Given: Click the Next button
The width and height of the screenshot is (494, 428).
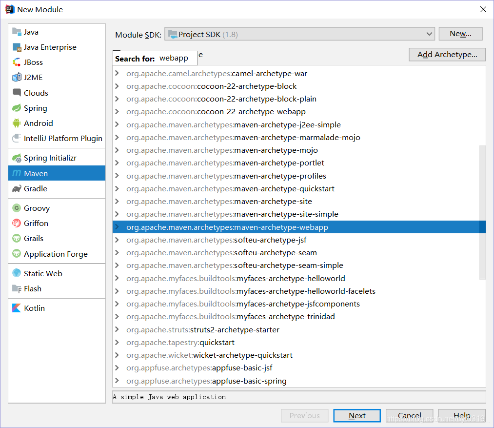Looking at the screenshot, I should tap(357, 416).
